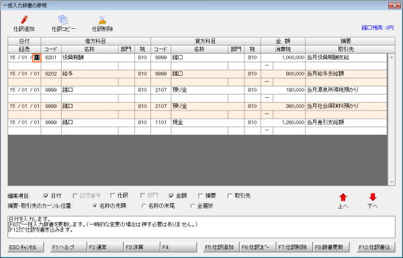Click the 仕訳コピー copy icon

pos(63,19)
